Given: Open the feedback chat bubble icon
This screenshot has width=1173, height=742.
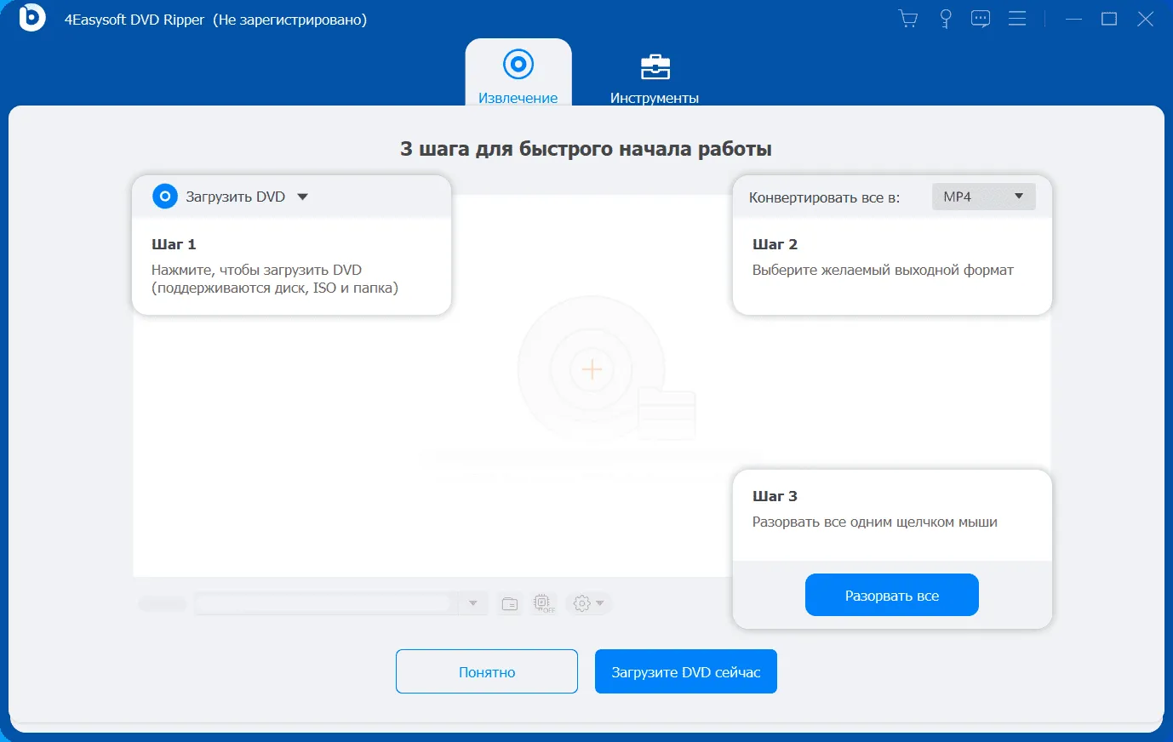Looking at the screenshot, I should click(981, 19).
